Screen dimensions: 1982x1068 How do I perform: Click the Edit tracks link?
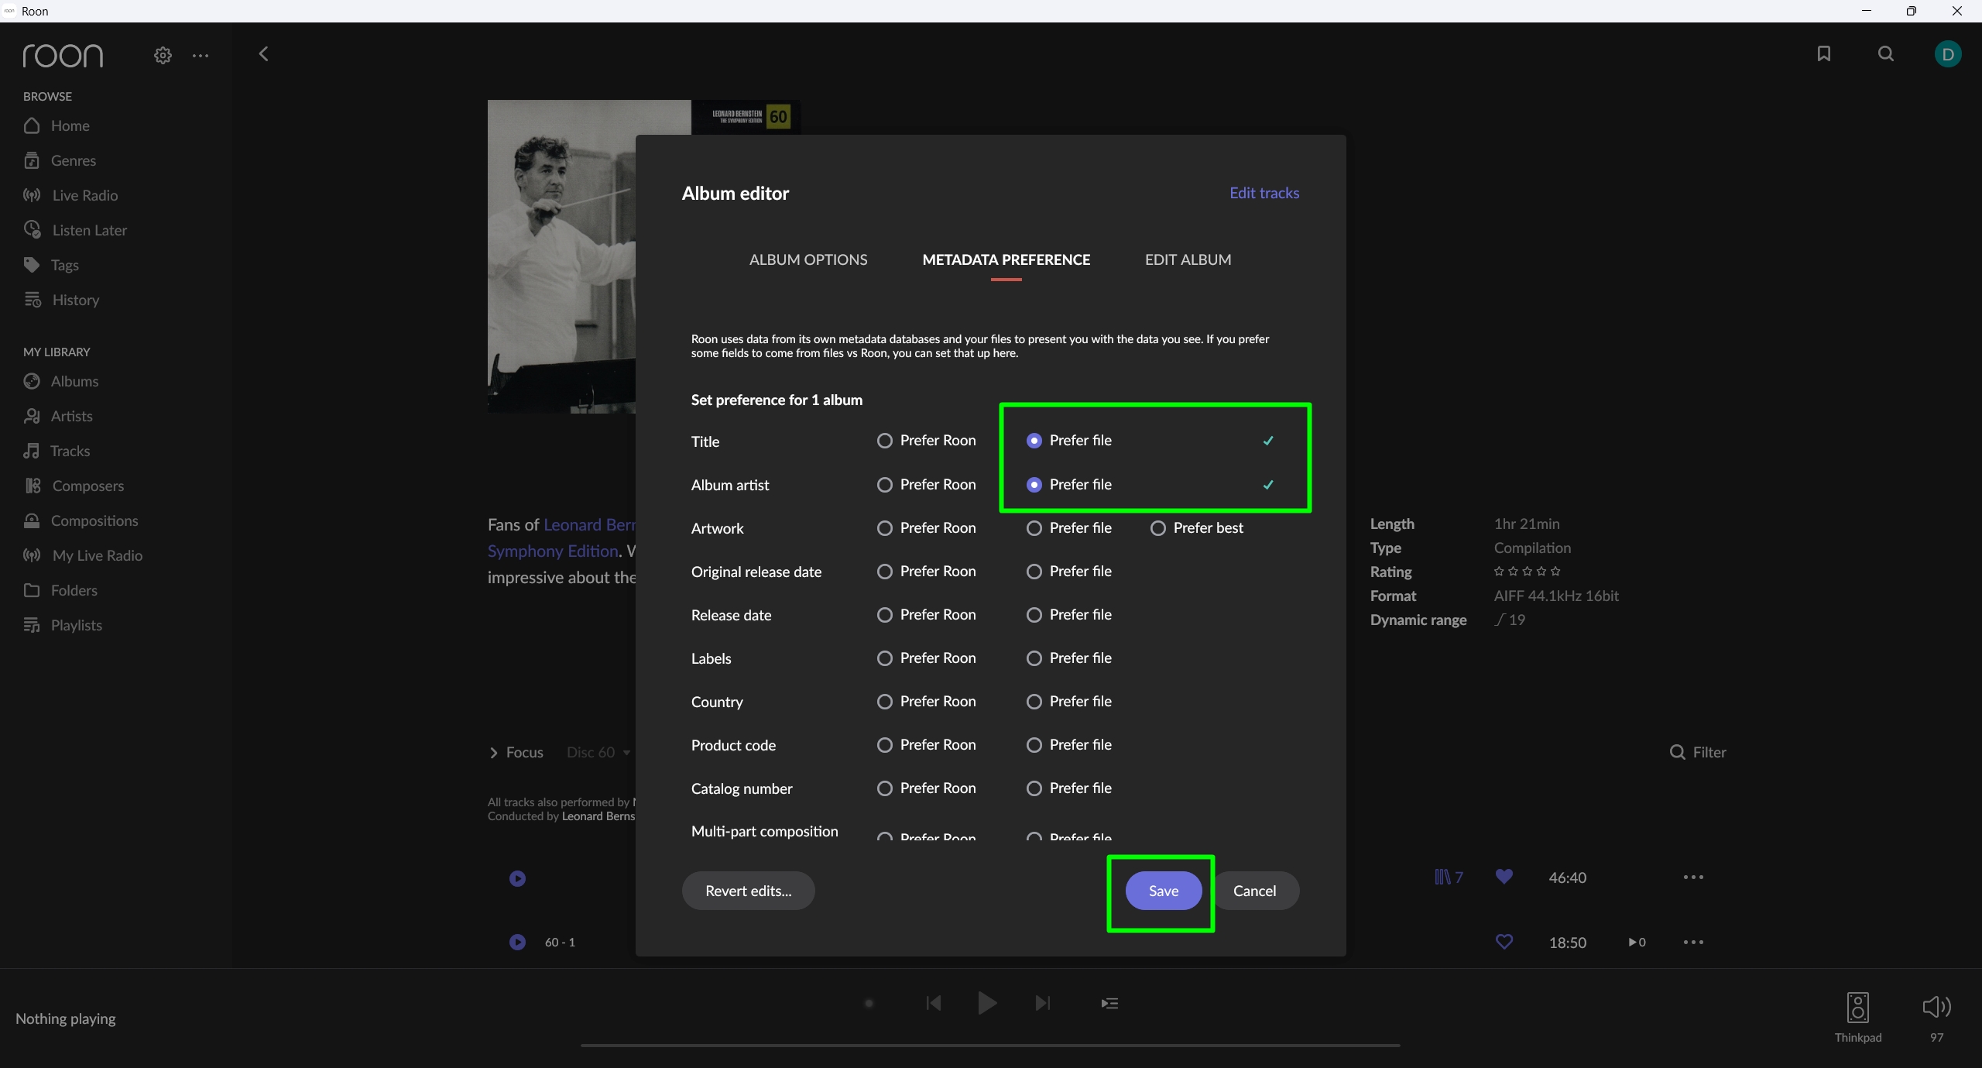point(1264,193)
